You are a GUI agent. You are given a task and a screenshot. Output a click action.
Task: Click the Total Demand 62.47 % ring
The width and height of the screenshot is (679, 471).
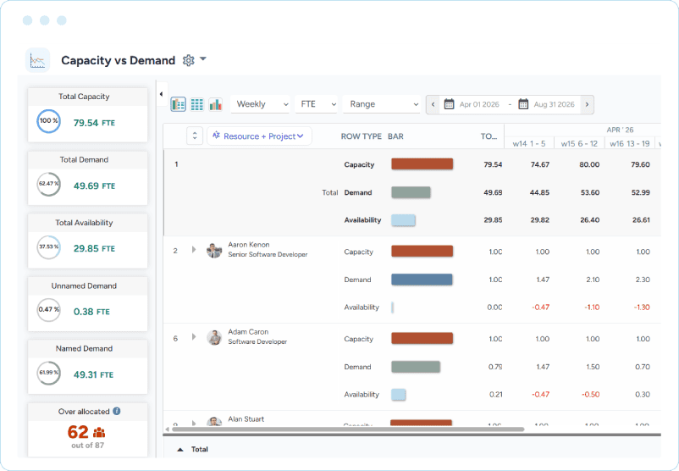tap(48, 184)
